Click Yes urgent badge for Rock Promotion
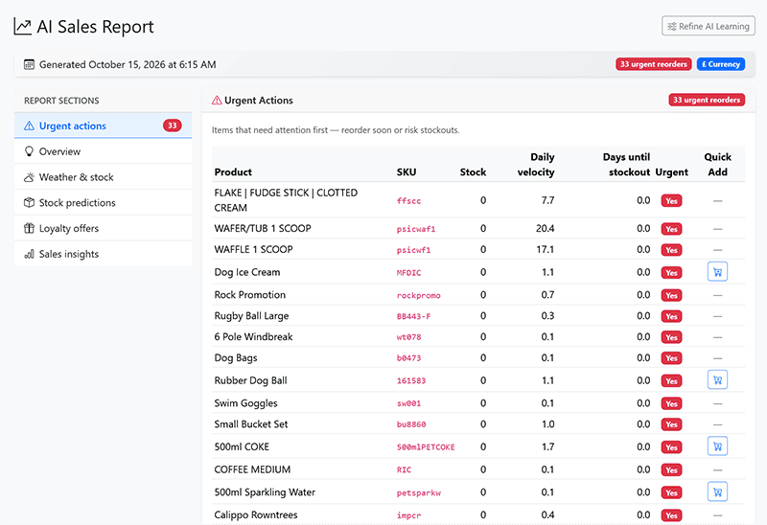Image resolution: width=767 pixels, height=525 pixels. click(x=672, y=295)
